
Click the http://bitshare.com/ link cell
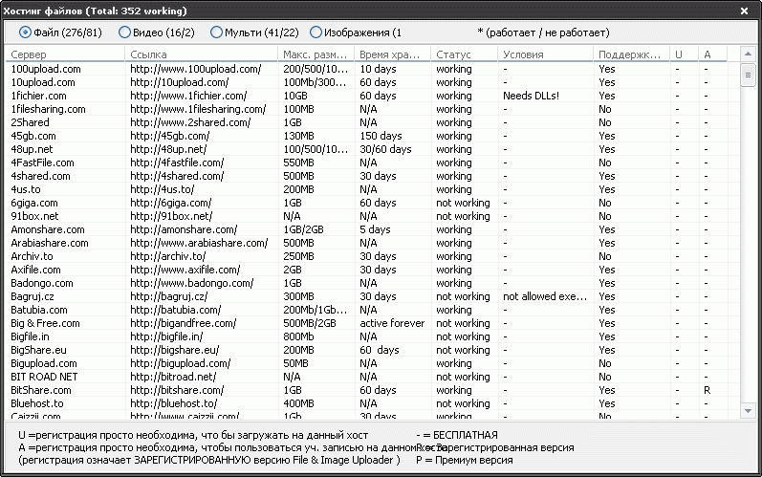(177, 390)
